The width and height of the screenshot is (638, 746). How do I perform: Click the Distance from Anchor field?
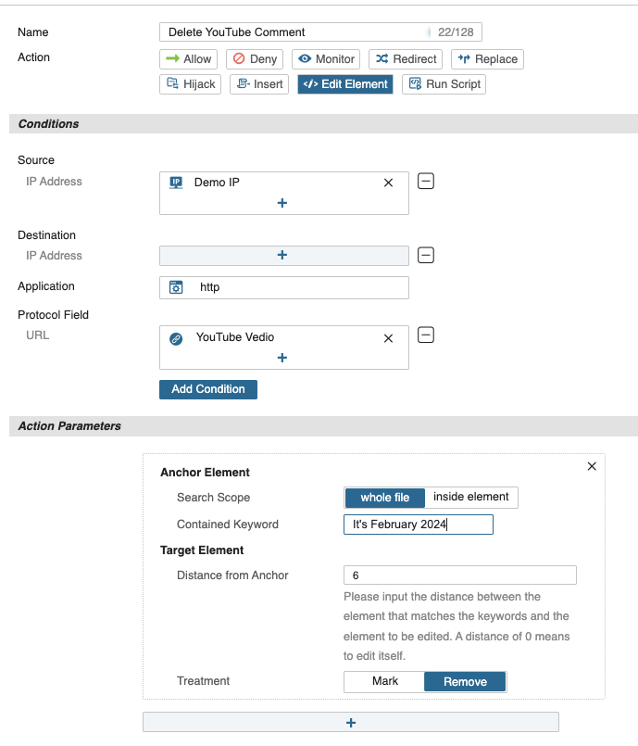459,575
